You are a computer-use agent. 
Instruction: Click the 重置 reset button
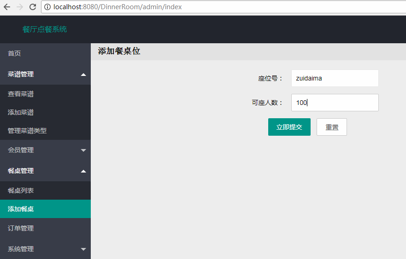(331, 127)
